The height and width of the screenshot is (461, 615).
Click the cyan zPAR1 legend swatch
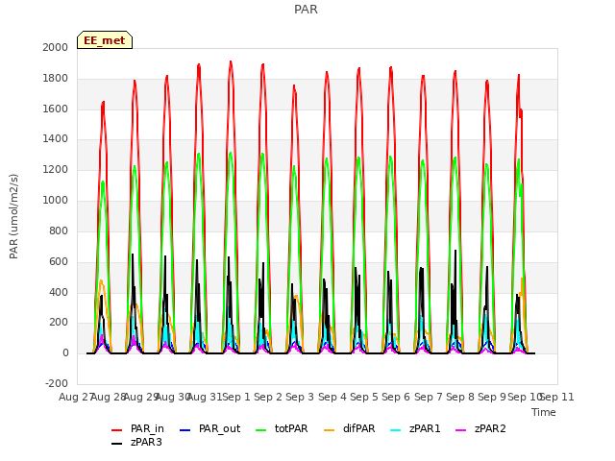click(x=396, y=430)
